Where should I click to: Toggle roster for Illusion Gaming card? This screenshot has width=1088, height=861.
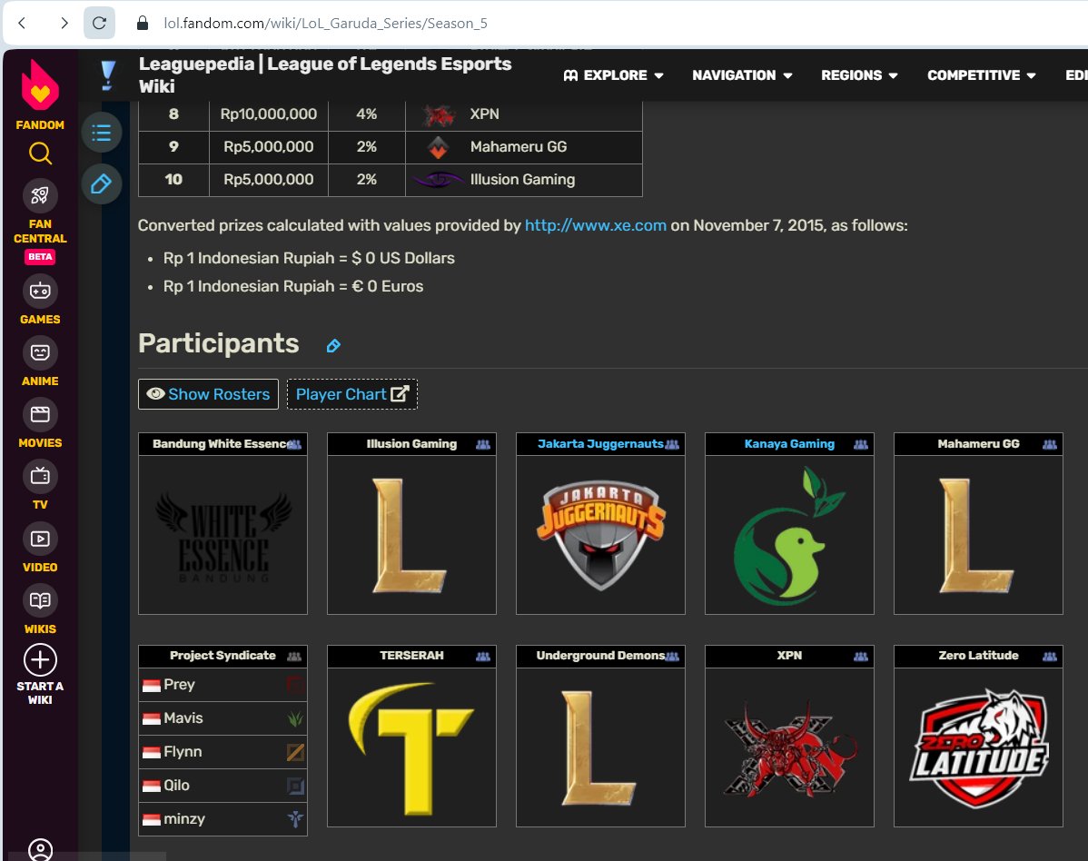point(483,444)
